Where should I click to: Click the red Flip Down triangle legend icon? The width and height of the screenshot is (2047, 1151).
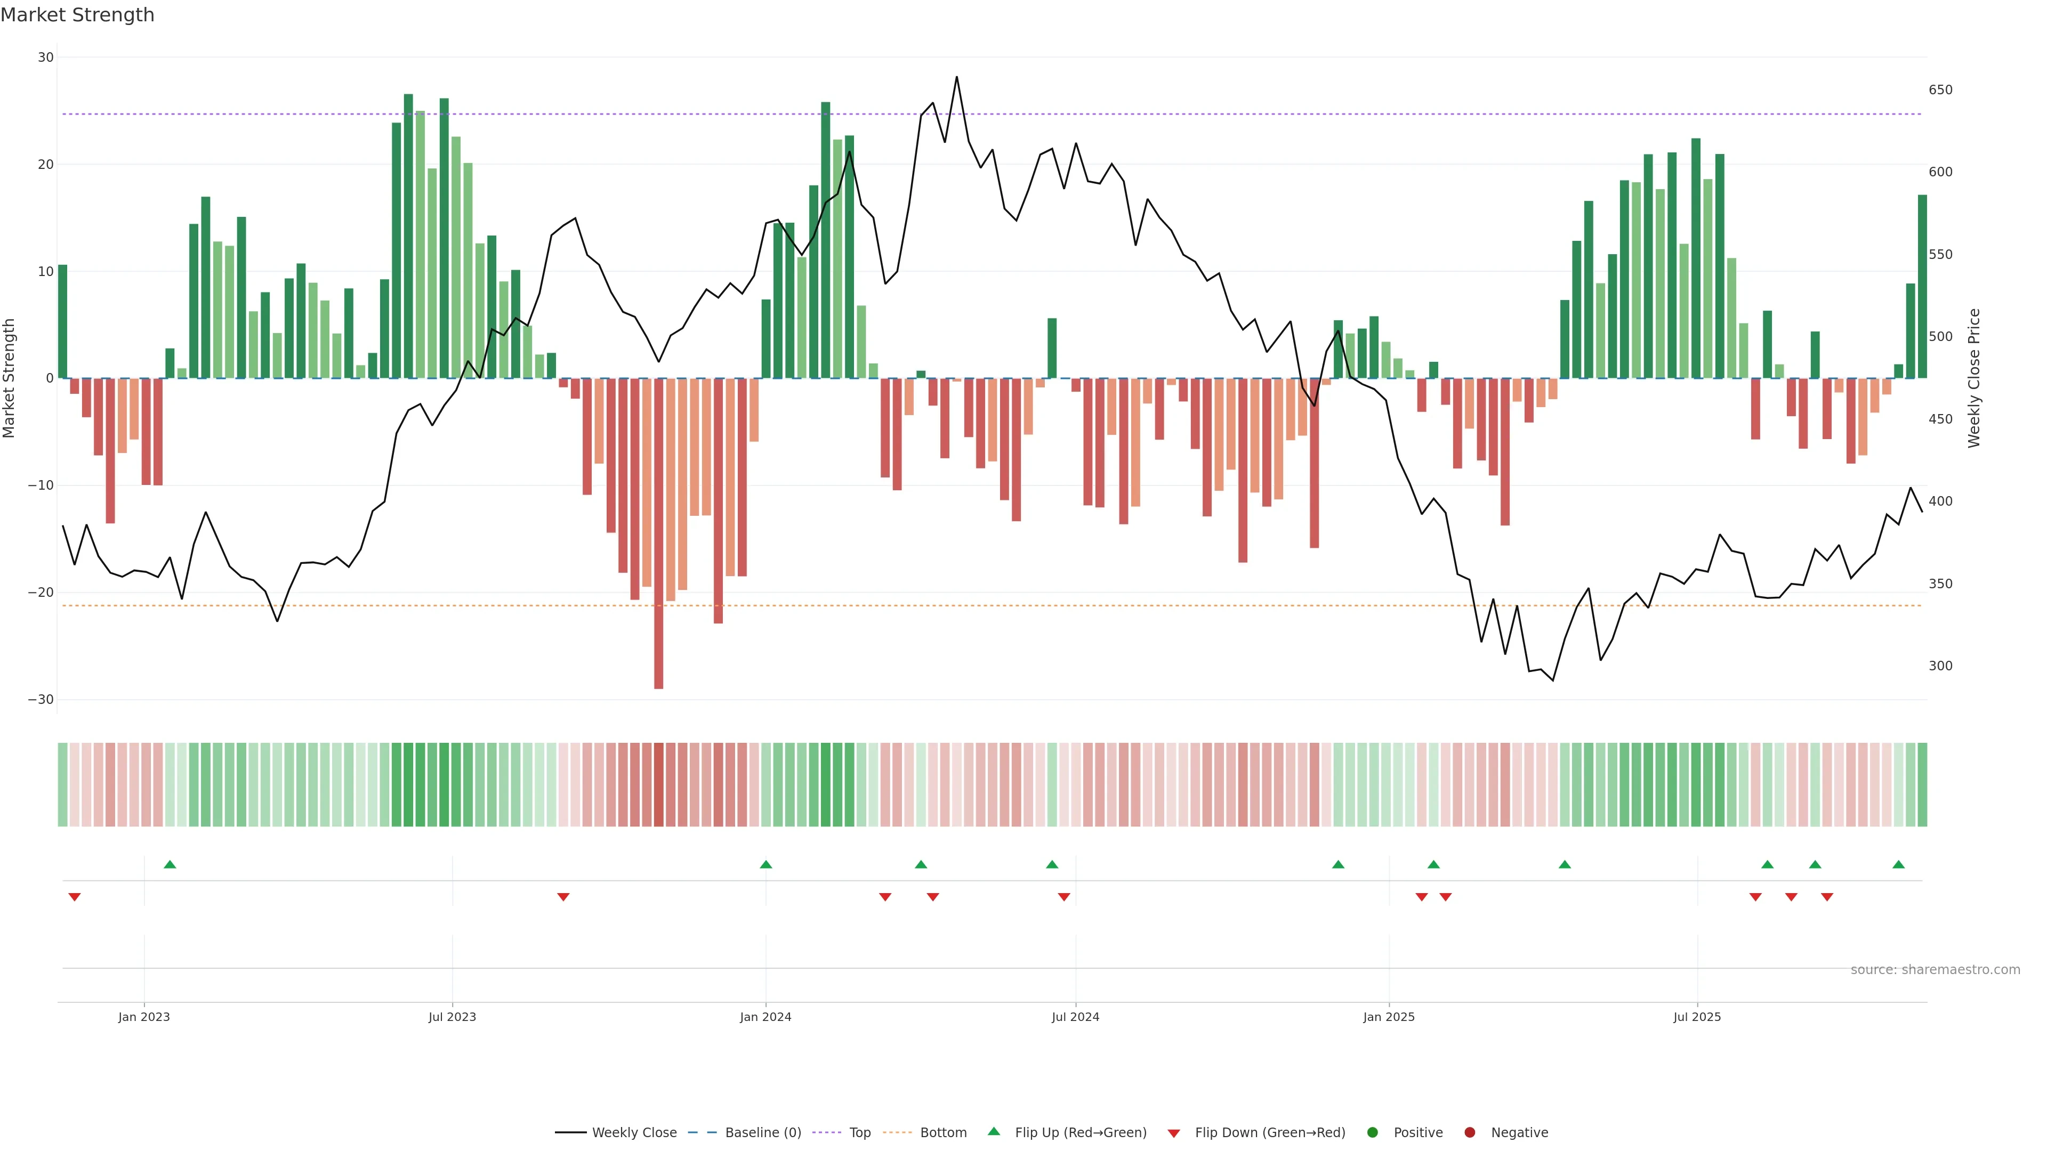(x=1174, y=1133)
